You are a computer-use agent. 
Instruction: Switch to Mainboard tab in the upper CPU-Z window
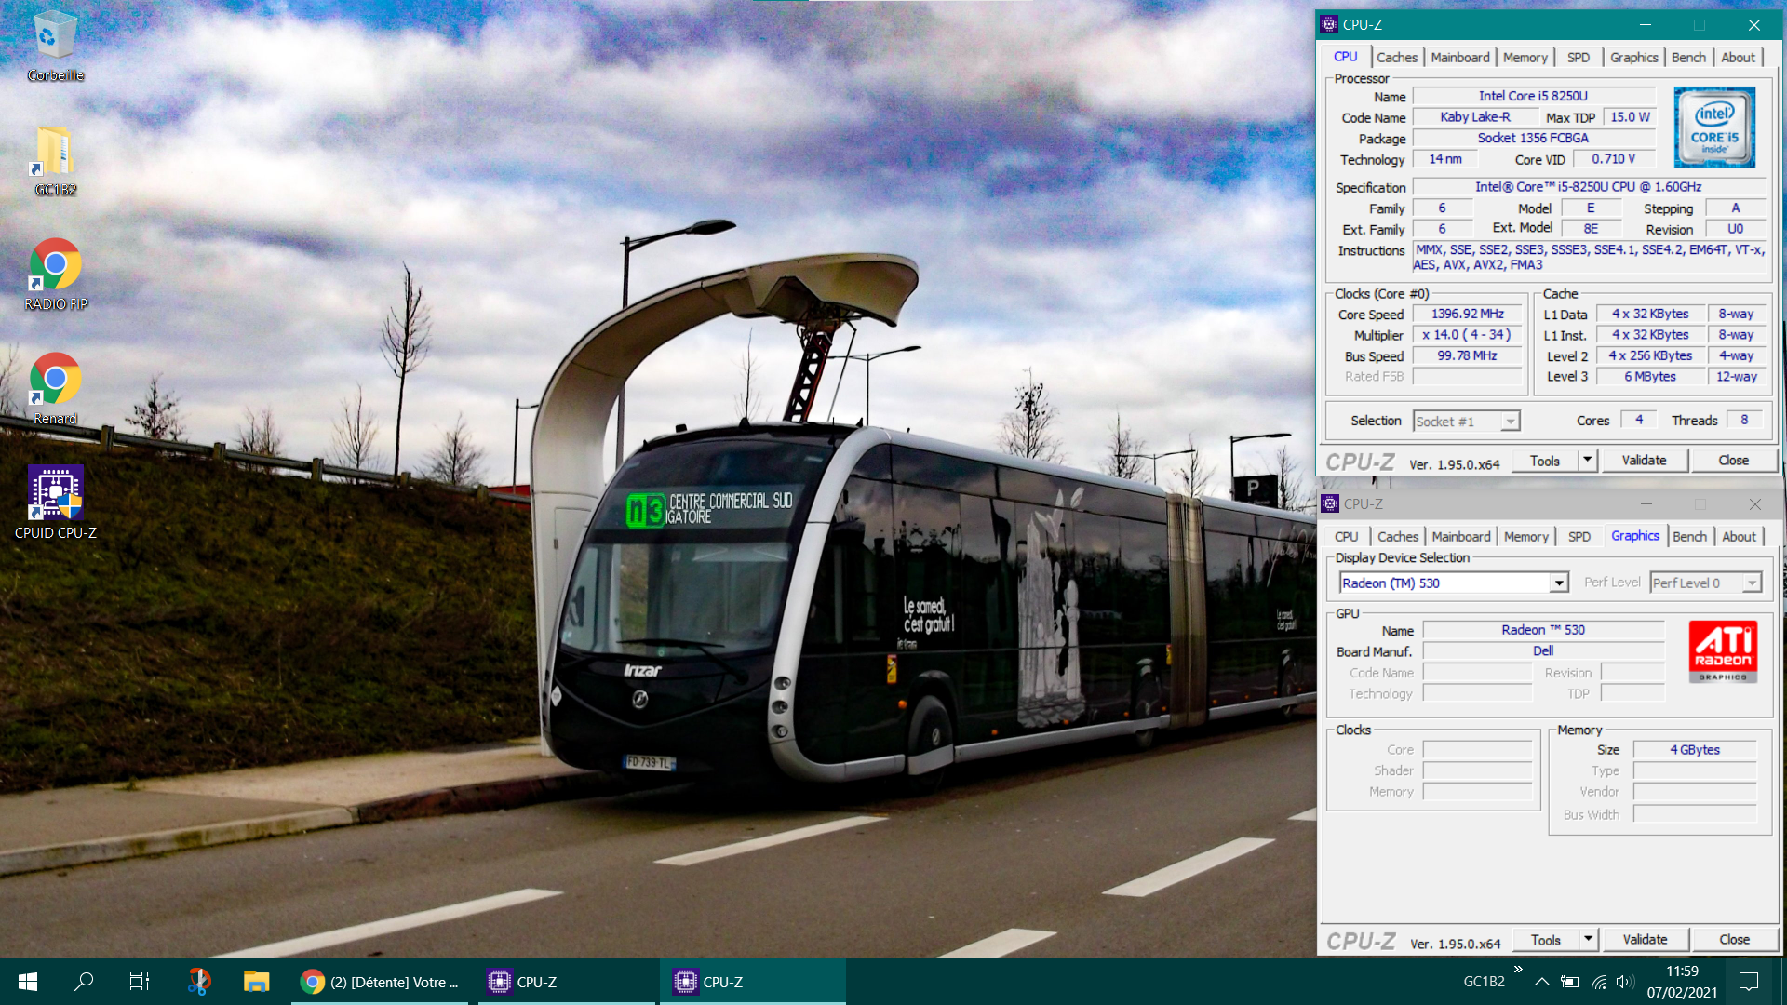tap(1459, 58)
